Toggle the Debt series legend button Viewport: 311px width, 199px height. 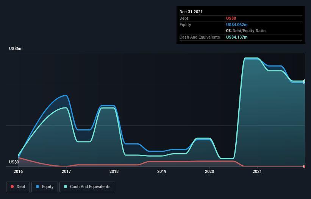[x=18, y=187]
